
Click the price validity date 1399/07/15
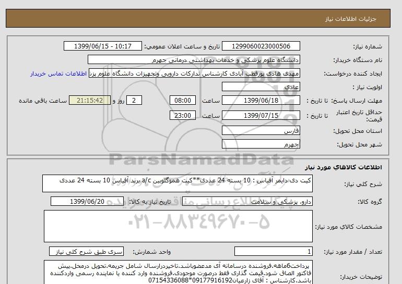point(261,115)
